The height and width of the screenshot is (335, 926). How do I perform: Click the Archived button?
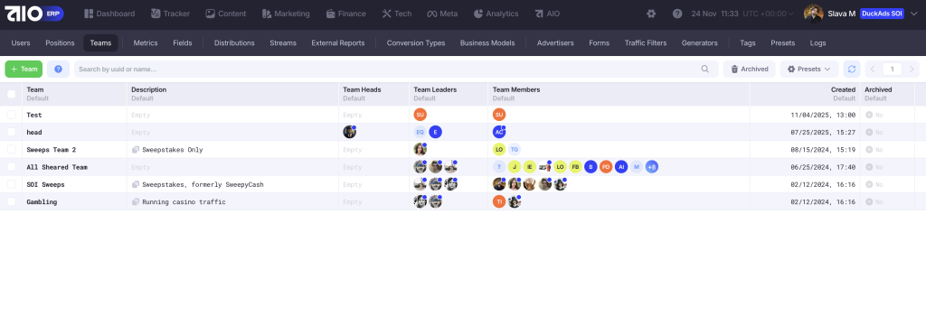pyautogui.click(x=750, y=69)
